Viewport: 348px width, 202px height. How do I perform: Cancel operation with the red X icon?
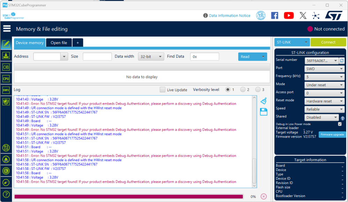[x=264, y=196]
